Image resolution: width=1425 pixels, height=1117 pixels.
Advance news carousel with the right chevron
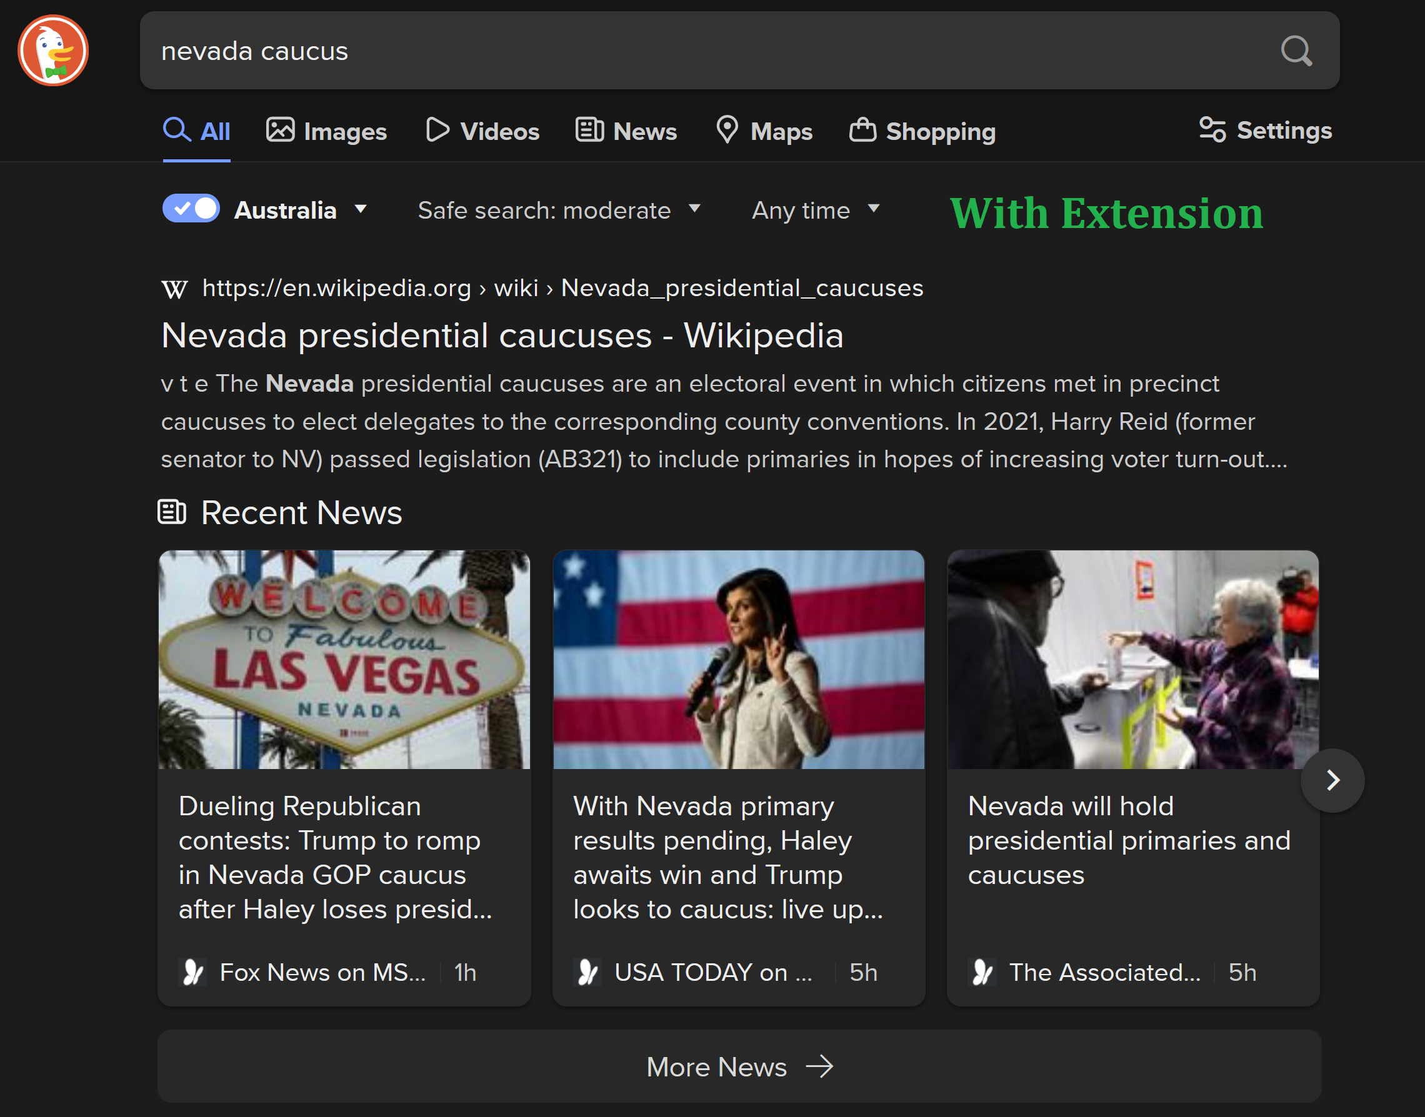coord(1332,780)
